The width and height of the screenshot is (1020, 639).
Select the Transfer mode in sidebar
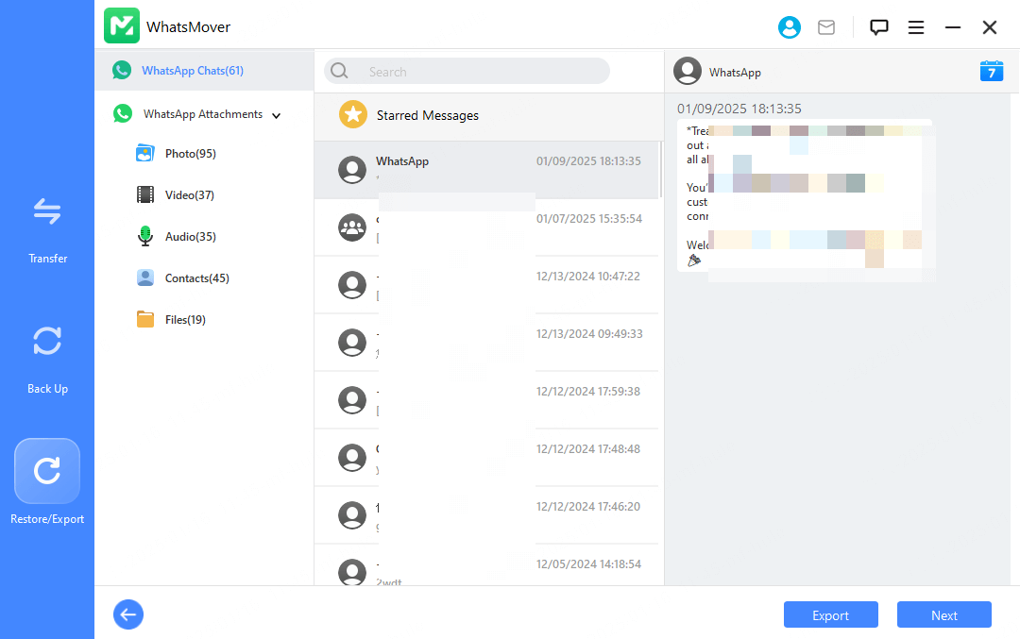point(47,228)
